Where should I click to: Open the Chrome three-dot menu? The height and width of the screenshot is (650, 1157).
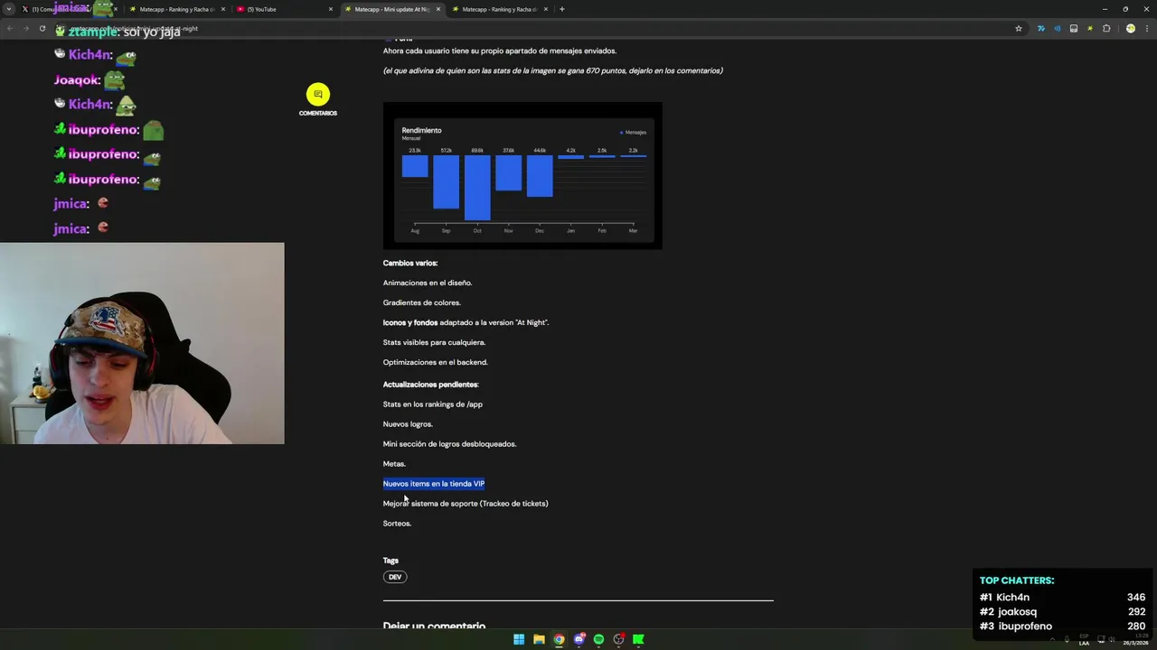point(1146,28)
